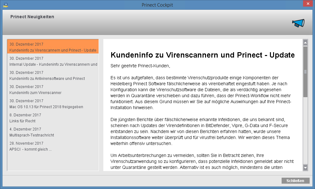Click the vertical scrollbar thumb

coord(305,72)
